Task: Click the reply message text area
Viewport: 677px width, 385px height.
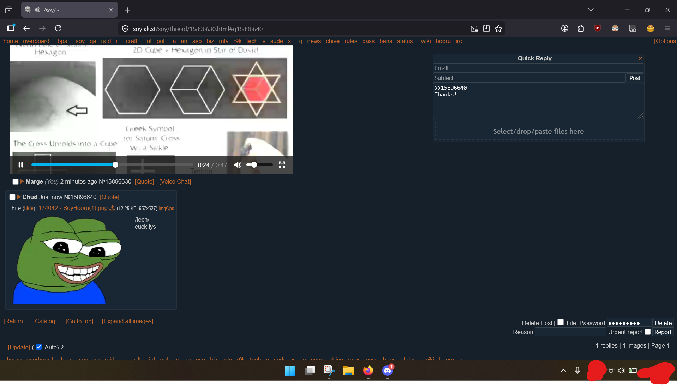Action: (x=538, y=101)
